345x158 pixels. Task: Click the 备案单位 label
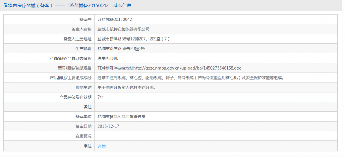tap(83, 117)
